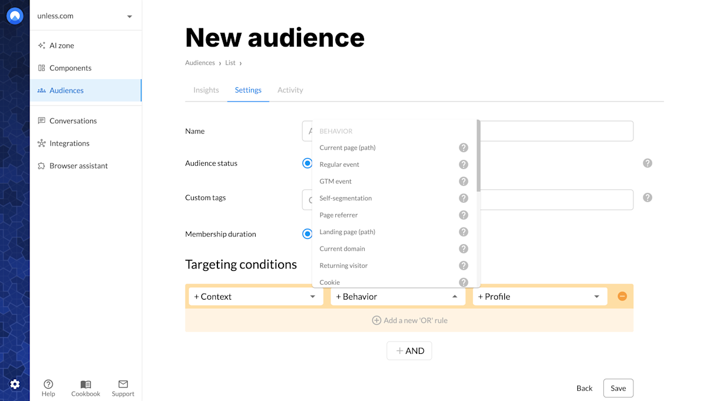Screen dimensions: 707x401
Task: Expand the + Profile dropdown
Action: (x=540, y=297)
